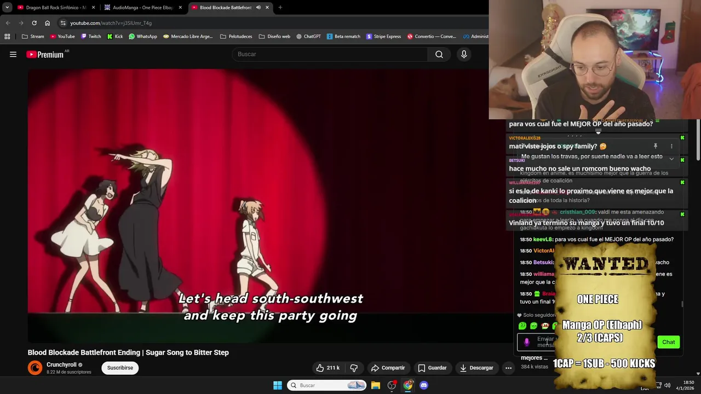Open Chrome from the taskbar
This screenshot has height=394, width=701.
(x=407, y=385)
